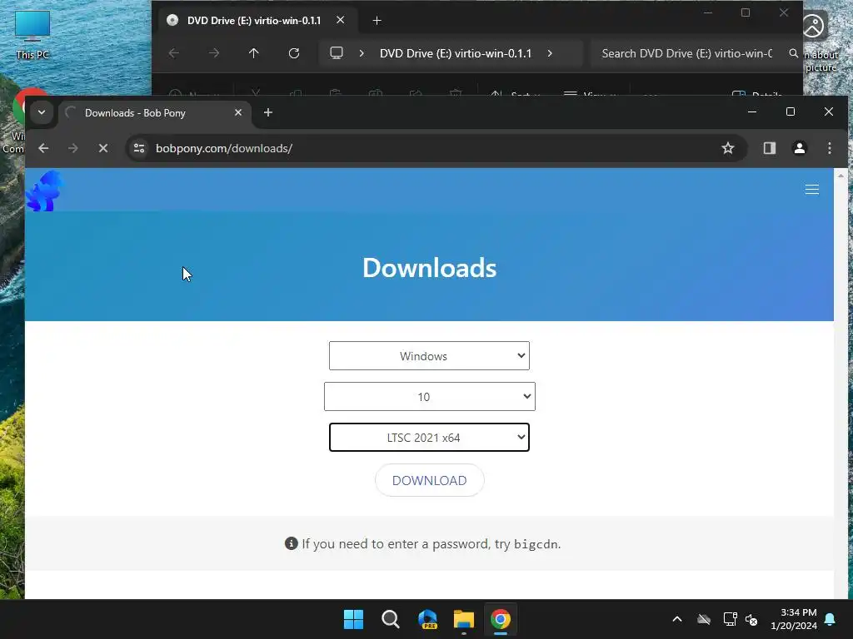Open Chrome three-dot menu

point(829,148)
